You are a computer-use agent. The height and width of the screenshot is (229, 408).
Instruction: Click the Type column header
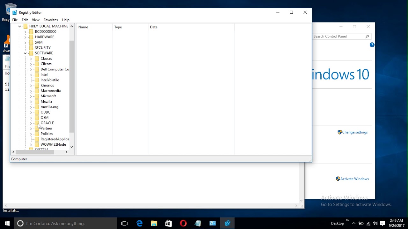tap(130, 27)
